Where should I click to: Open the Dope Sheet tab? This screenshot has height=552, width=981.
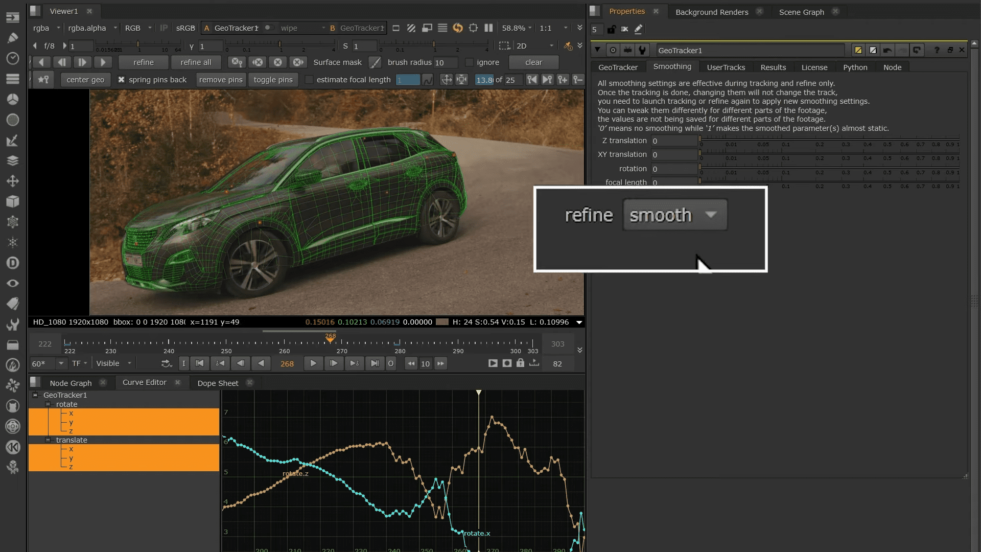click(x=218, y=383)
